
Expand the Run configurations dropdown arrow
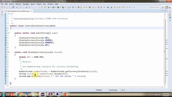[56, 7]
